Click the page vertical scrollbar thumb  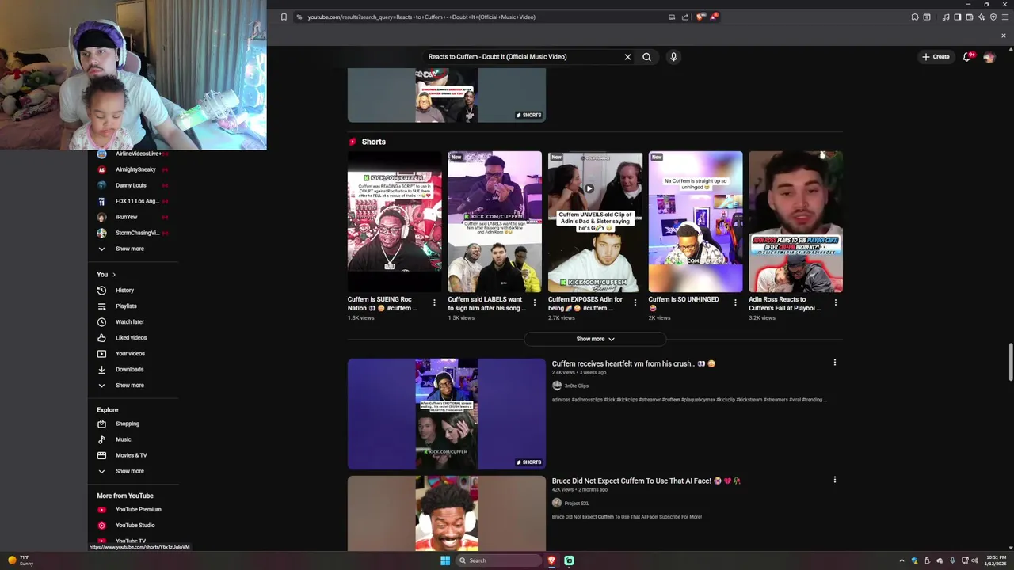1009,363
